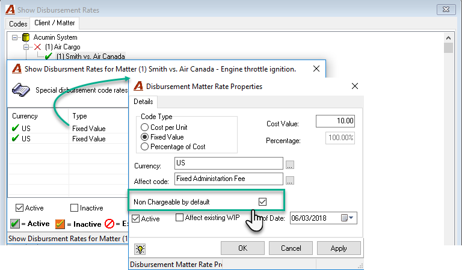Image resolution: width=462 pixels, height=270 pixels.
Task: Click the green check on the first US row
Action: pyautogui.click(x=15, y=128)
